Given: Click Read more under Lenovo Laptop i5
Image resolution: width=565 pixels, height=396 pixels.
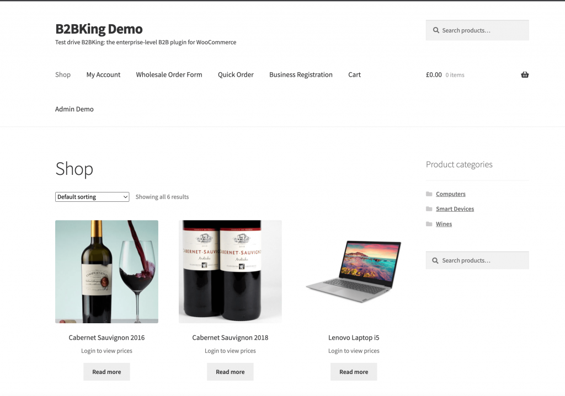Looking at the screenshot, I should (354, 372).
